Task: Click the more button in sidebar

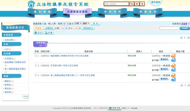Action: (25, 96)
